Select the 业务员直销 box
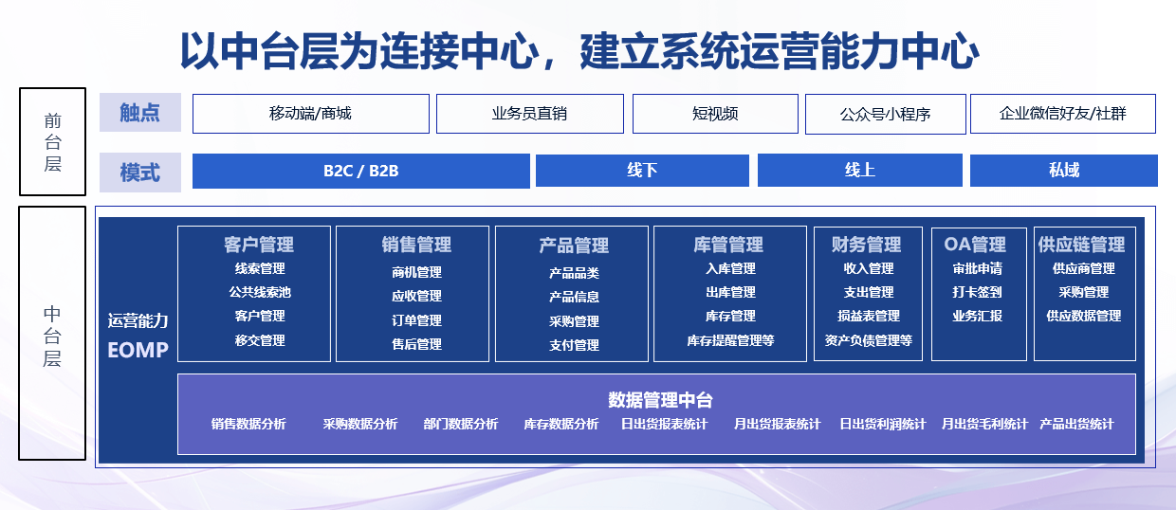The image size is (1176, 510). coord(529,114)
